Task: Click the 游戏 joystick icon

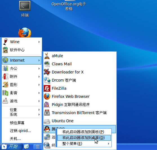Action: (x=5, y=101)
